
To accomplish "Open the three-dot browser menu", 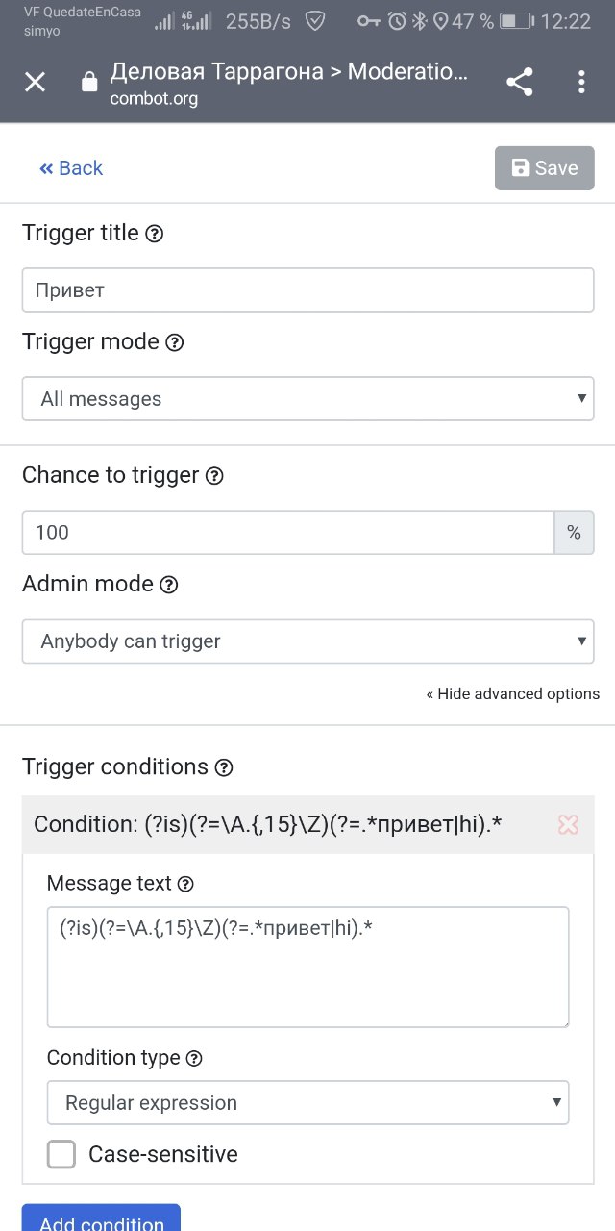I will [x=581, y=82].
